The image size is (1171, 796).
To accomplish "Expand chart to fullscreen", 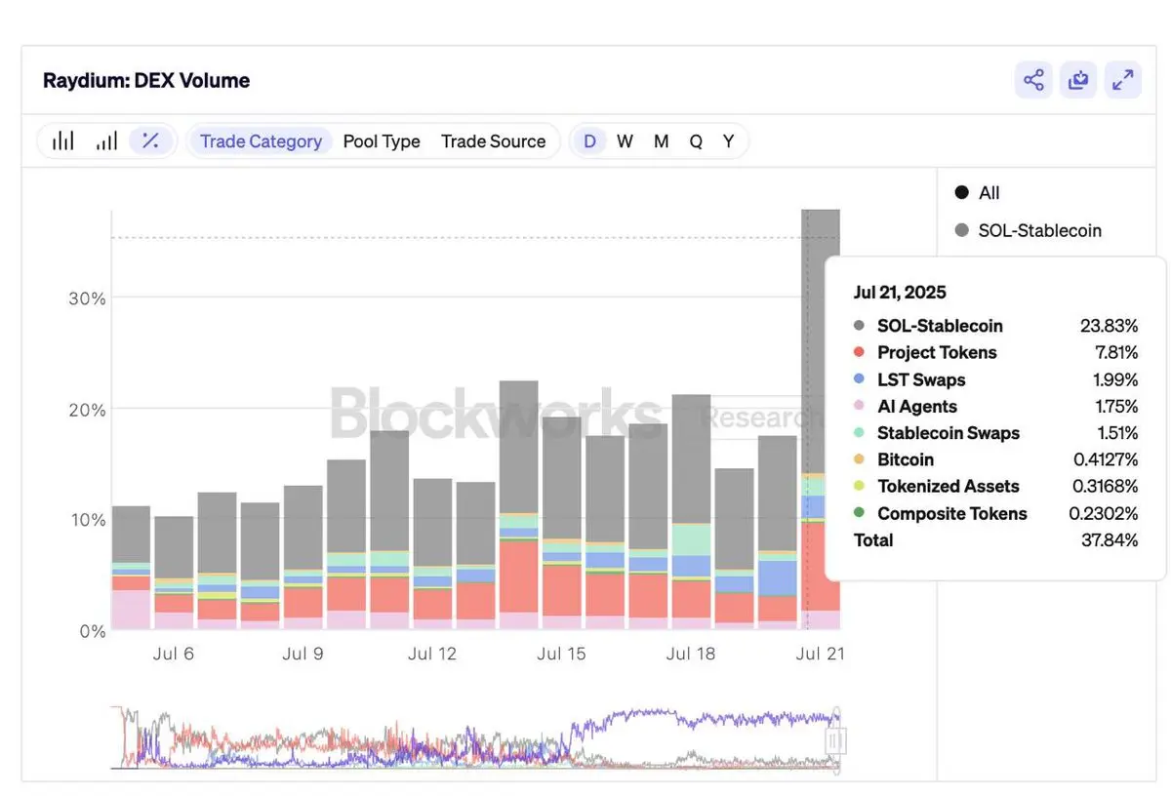I will tap(1123, 80).
